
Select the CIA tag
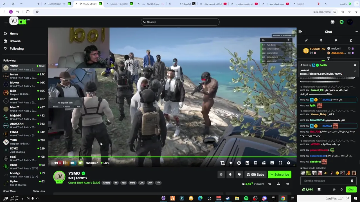(141, 183)
